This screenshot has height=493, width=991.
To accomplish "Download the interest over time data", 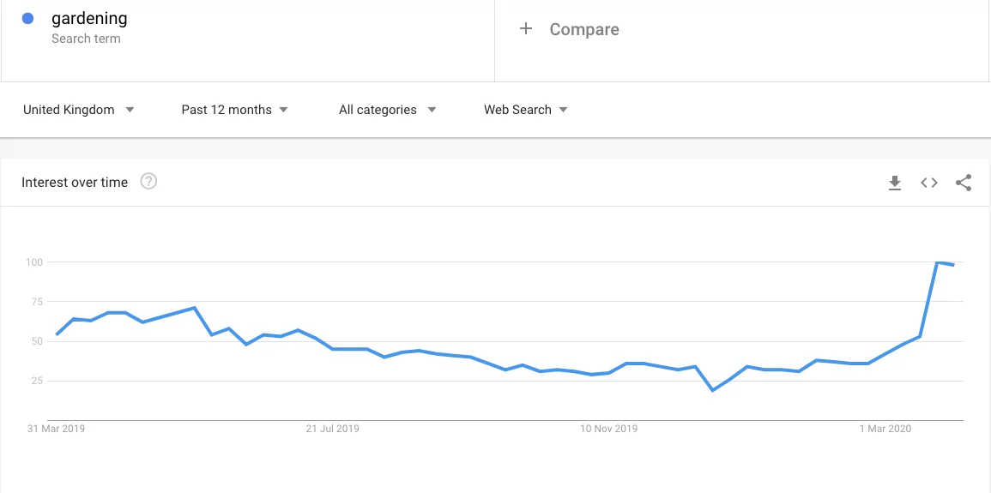I will click(895, 183).
